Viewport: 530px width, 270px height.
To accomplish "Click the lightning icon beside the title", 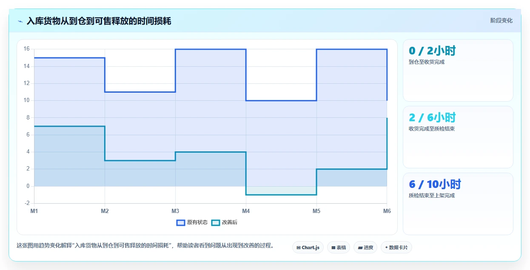I will tap(20, 21).
